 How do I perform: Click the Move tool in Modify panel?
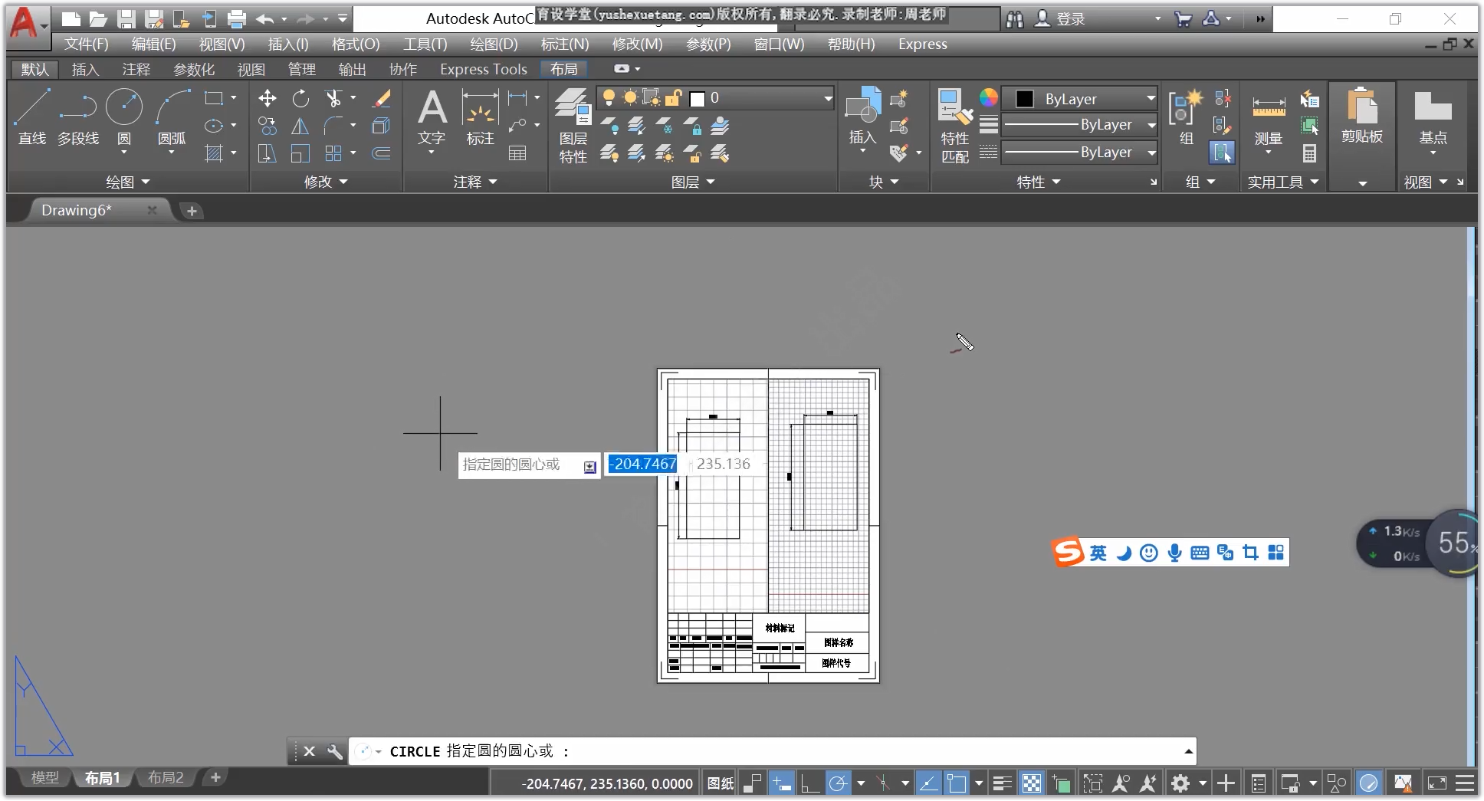pyautogui.click(x=268, y=98)
